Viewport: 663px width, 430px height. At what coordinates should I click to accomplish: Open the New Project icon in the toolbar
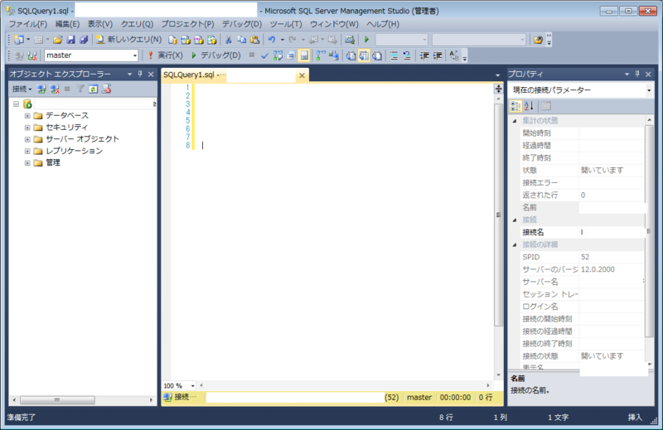coord(18,40)
